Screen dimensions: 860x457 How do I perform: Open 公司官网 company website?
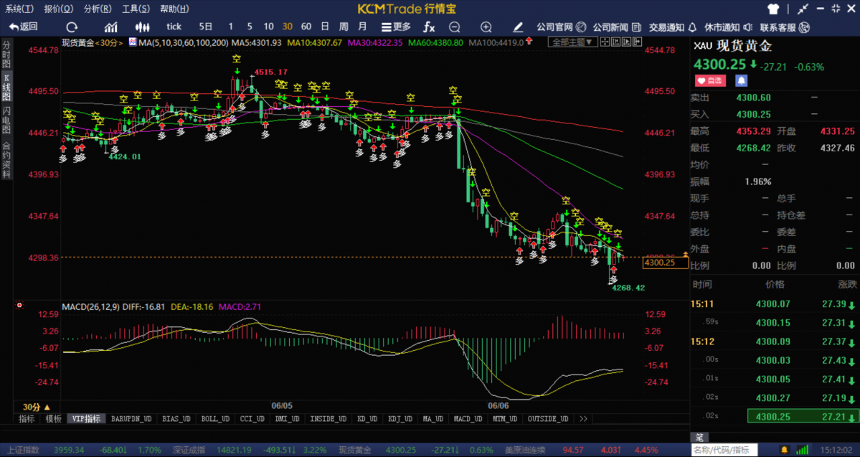(561, 27)
